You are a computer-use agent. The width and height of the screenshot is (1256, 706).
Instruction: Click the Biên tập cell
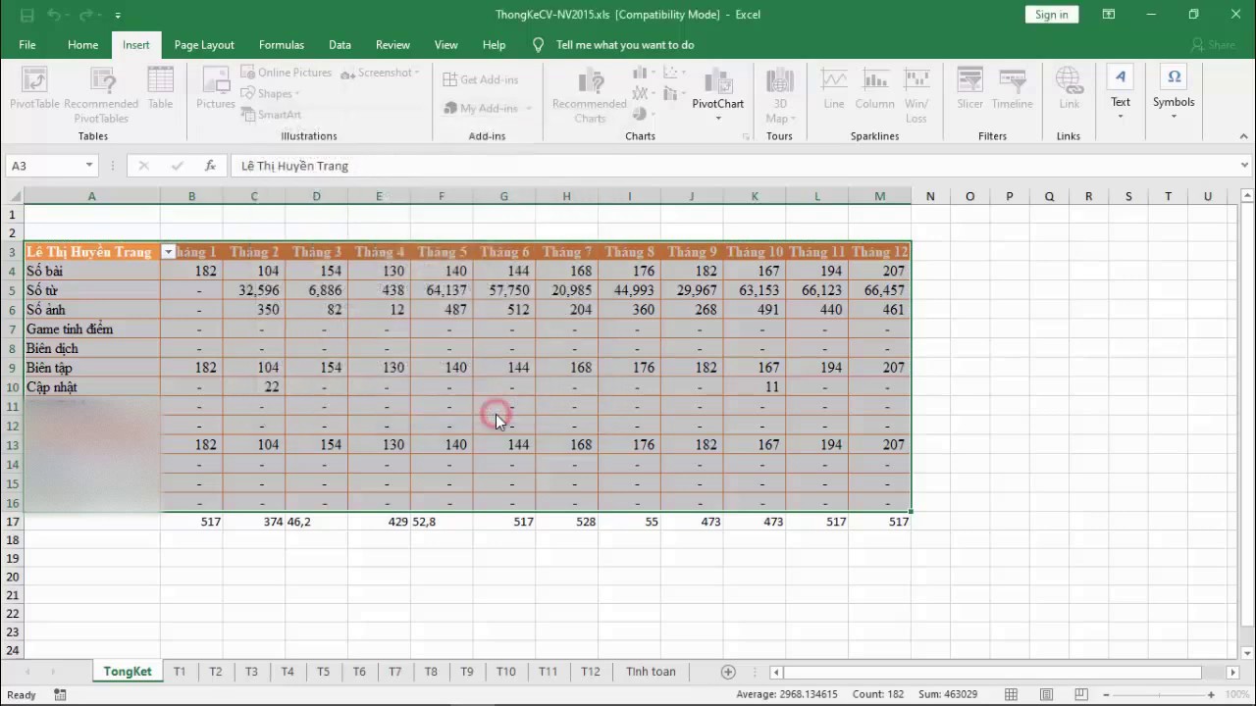coord(91,368)
